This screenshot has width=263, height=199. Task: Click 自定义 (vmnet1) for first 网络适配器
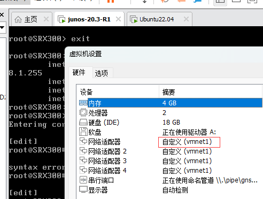click(187, 142)
